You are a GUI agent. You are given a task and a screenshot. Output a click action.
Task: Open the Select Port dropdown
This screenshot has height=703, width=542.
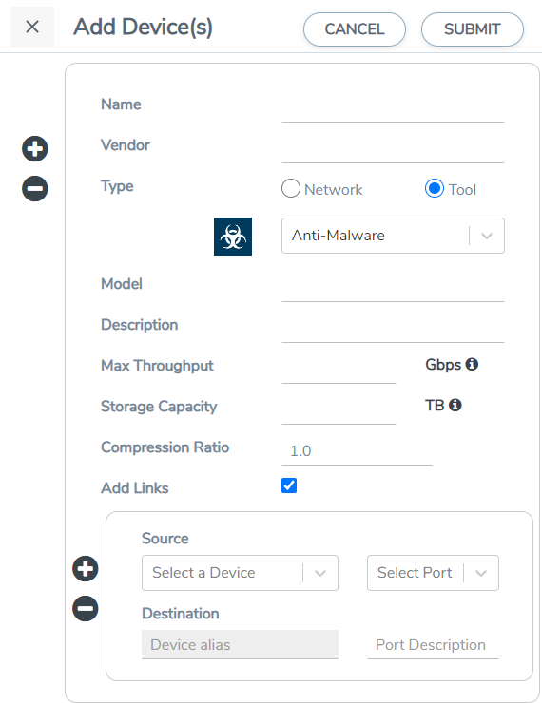click(x=433, y=573)
